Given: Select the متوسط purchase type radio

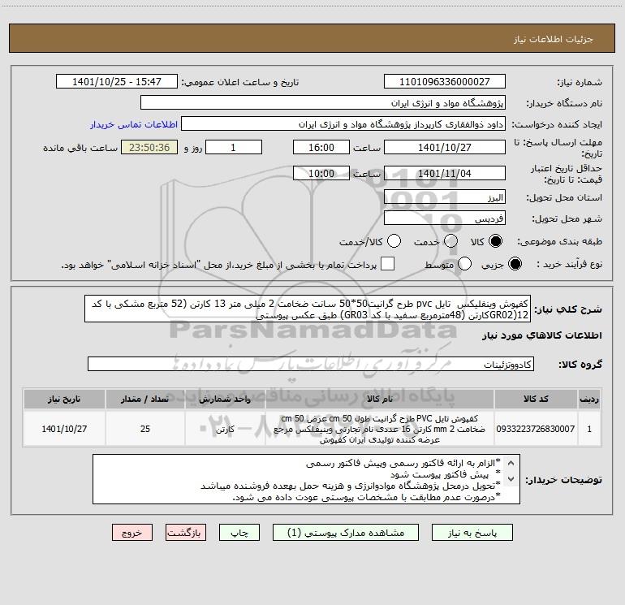Looking at the screenshot, I should pos(464,264).
